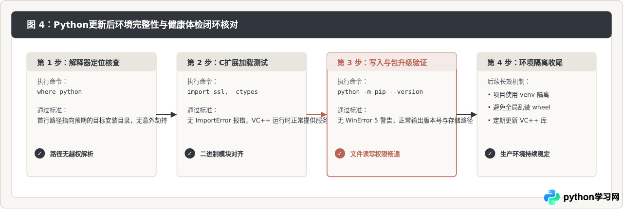Click the text 无 ImportError 报错
The image size is (623, 209).
[x=217, y=121]
